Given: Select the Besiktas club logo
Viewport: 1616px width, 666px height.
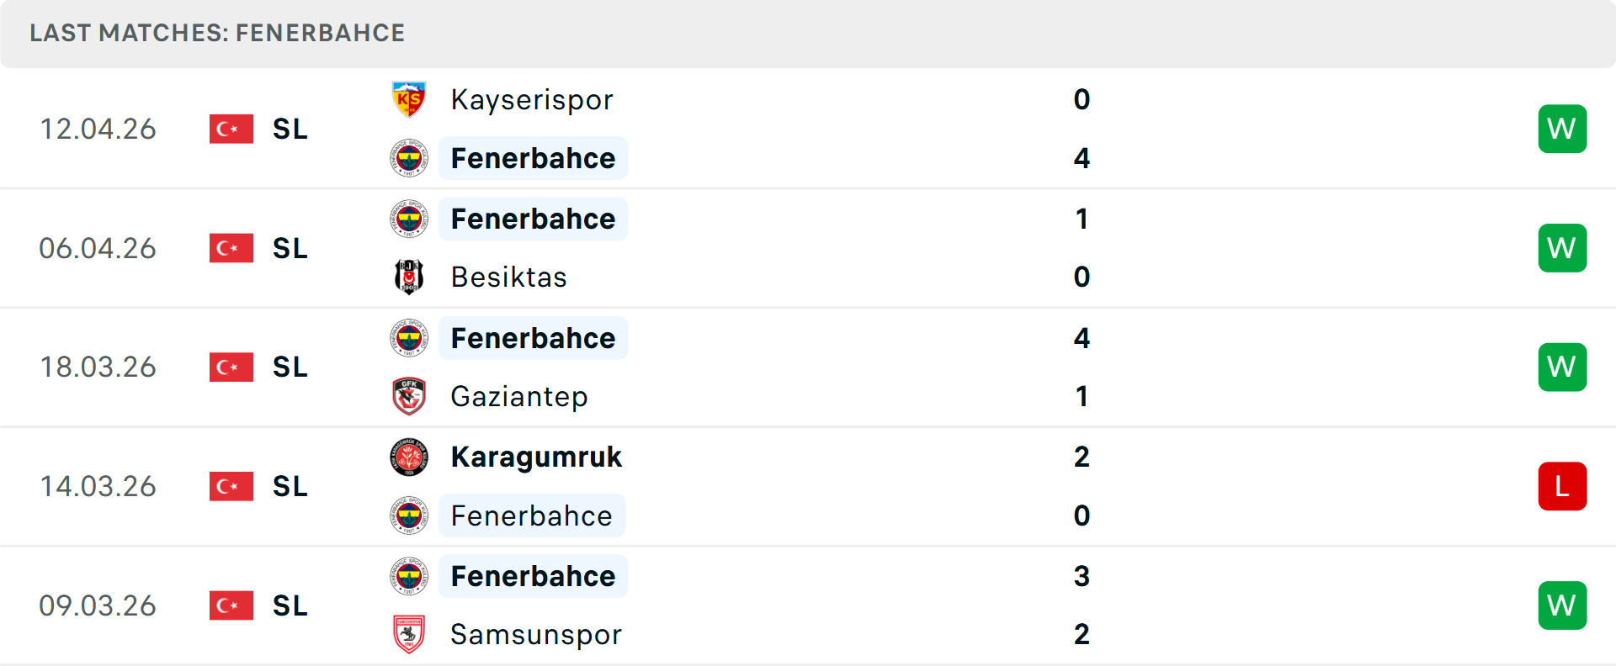Looking at the screenshot, I should click(x=407, y=277).
